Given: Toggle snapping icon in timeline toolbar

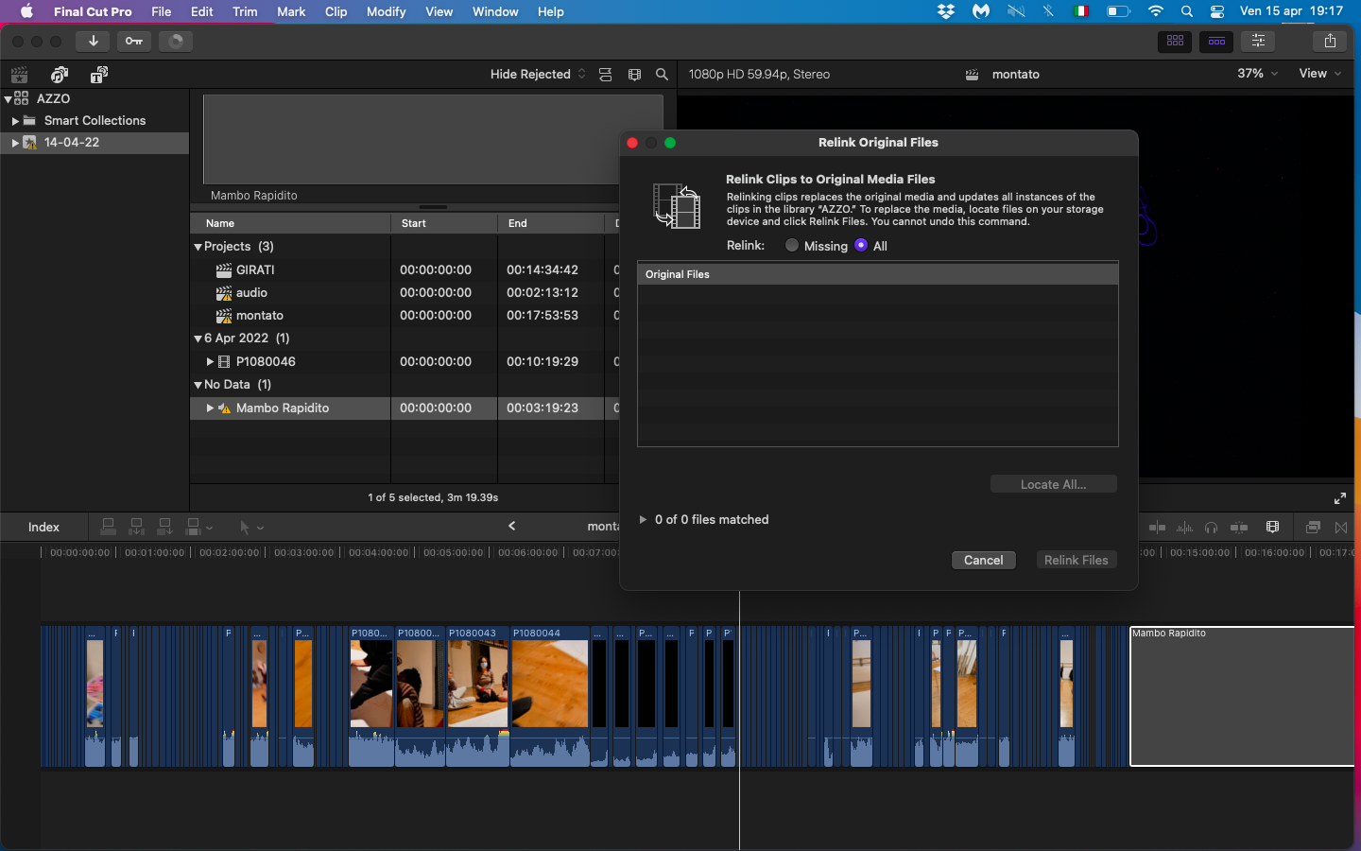Looking at the screenshot, I should [x=1239, y=528].
